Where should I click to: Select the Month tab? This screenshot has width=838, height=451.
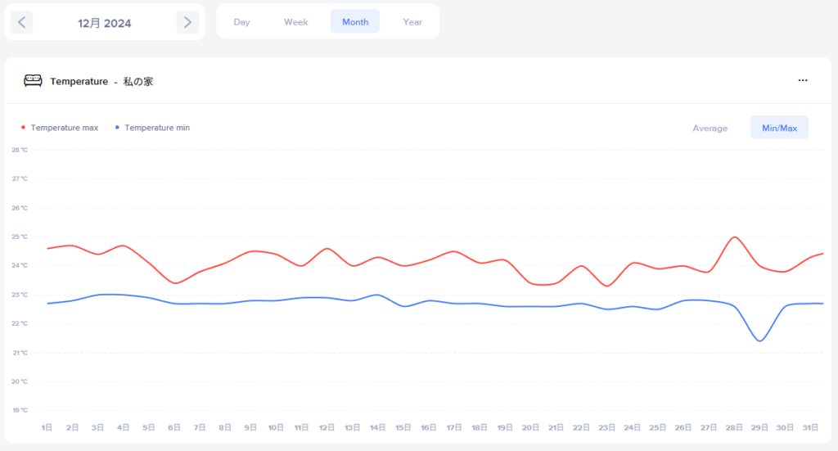pos(355,22)
